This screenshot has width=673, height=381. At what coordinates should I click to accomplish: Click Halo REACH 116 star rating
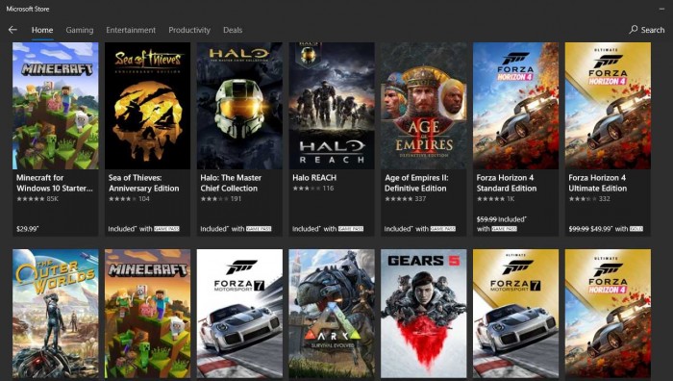(312, 189)
